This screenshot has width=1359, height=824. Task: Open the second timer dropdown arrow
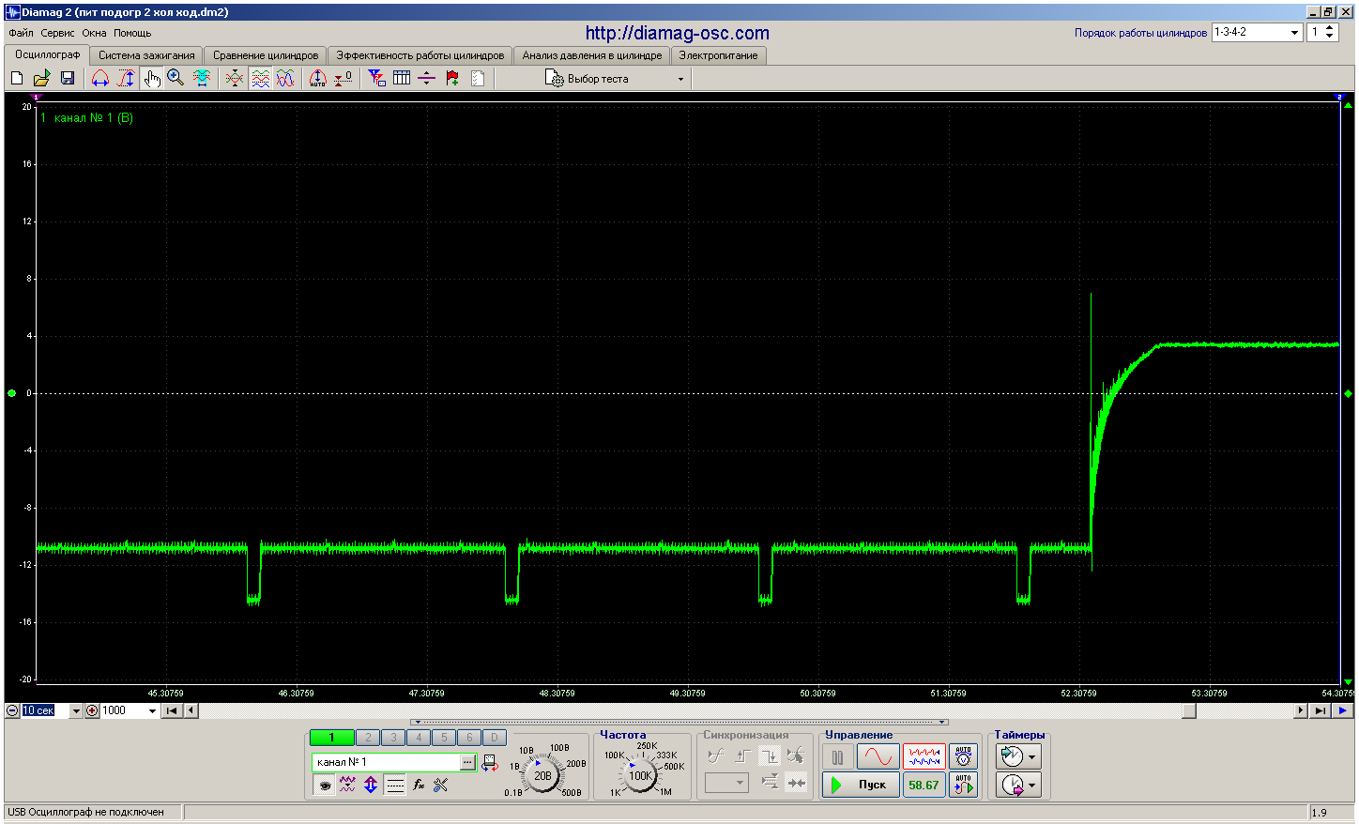(x=1033, y=785)
